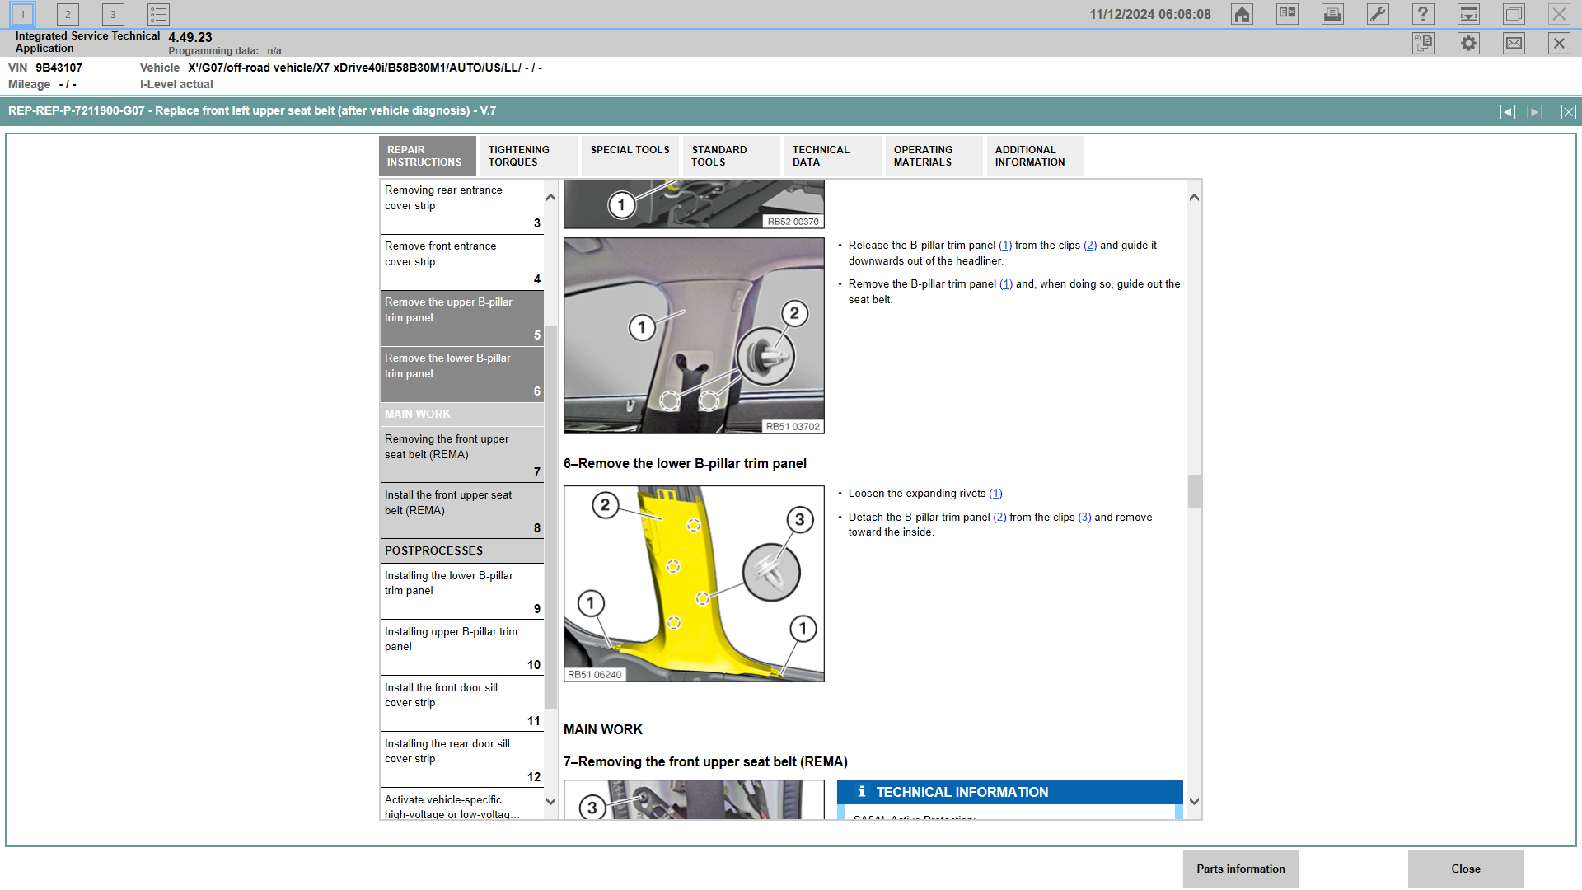Switch to the Tightening Torques tab
Image resolution: width=1582 pixels, height=890 pixels.
click(x=527, y=156)
